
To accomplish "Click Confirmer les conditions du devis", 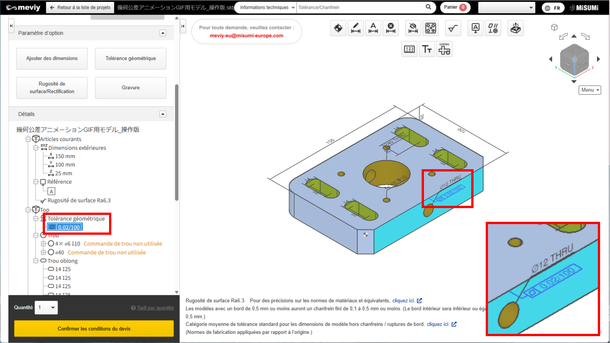I will coord(94,329).
